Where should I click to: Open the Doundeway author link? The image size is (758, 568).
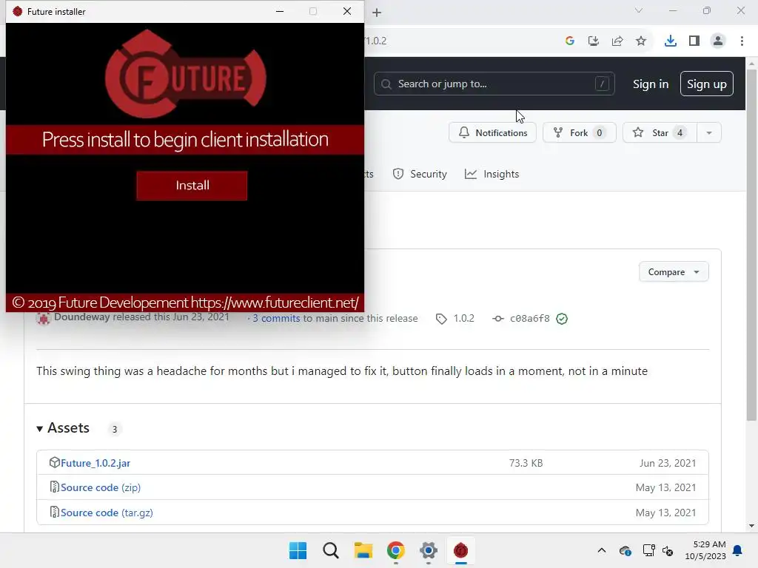pyautogui.click(x=81, y=317)
